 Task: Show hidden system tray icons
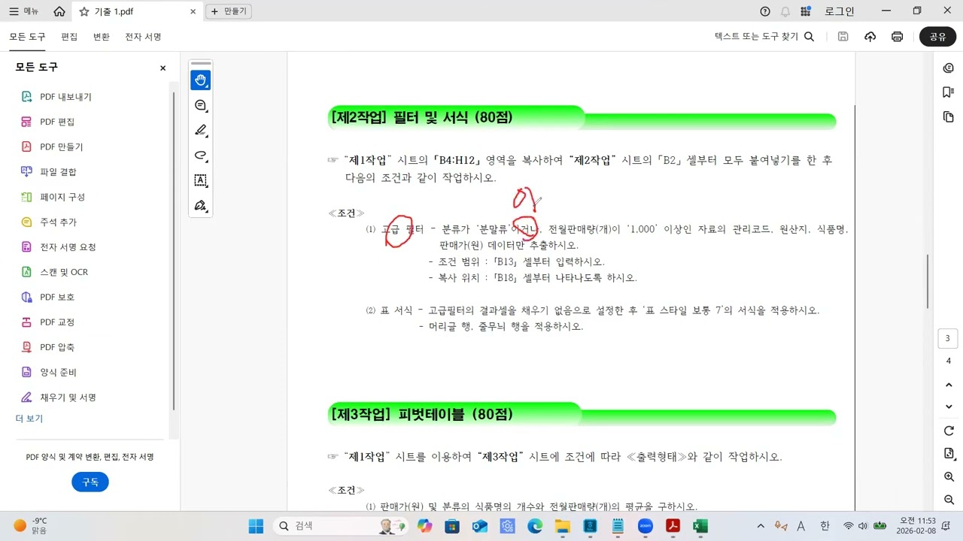pos(761,526)
